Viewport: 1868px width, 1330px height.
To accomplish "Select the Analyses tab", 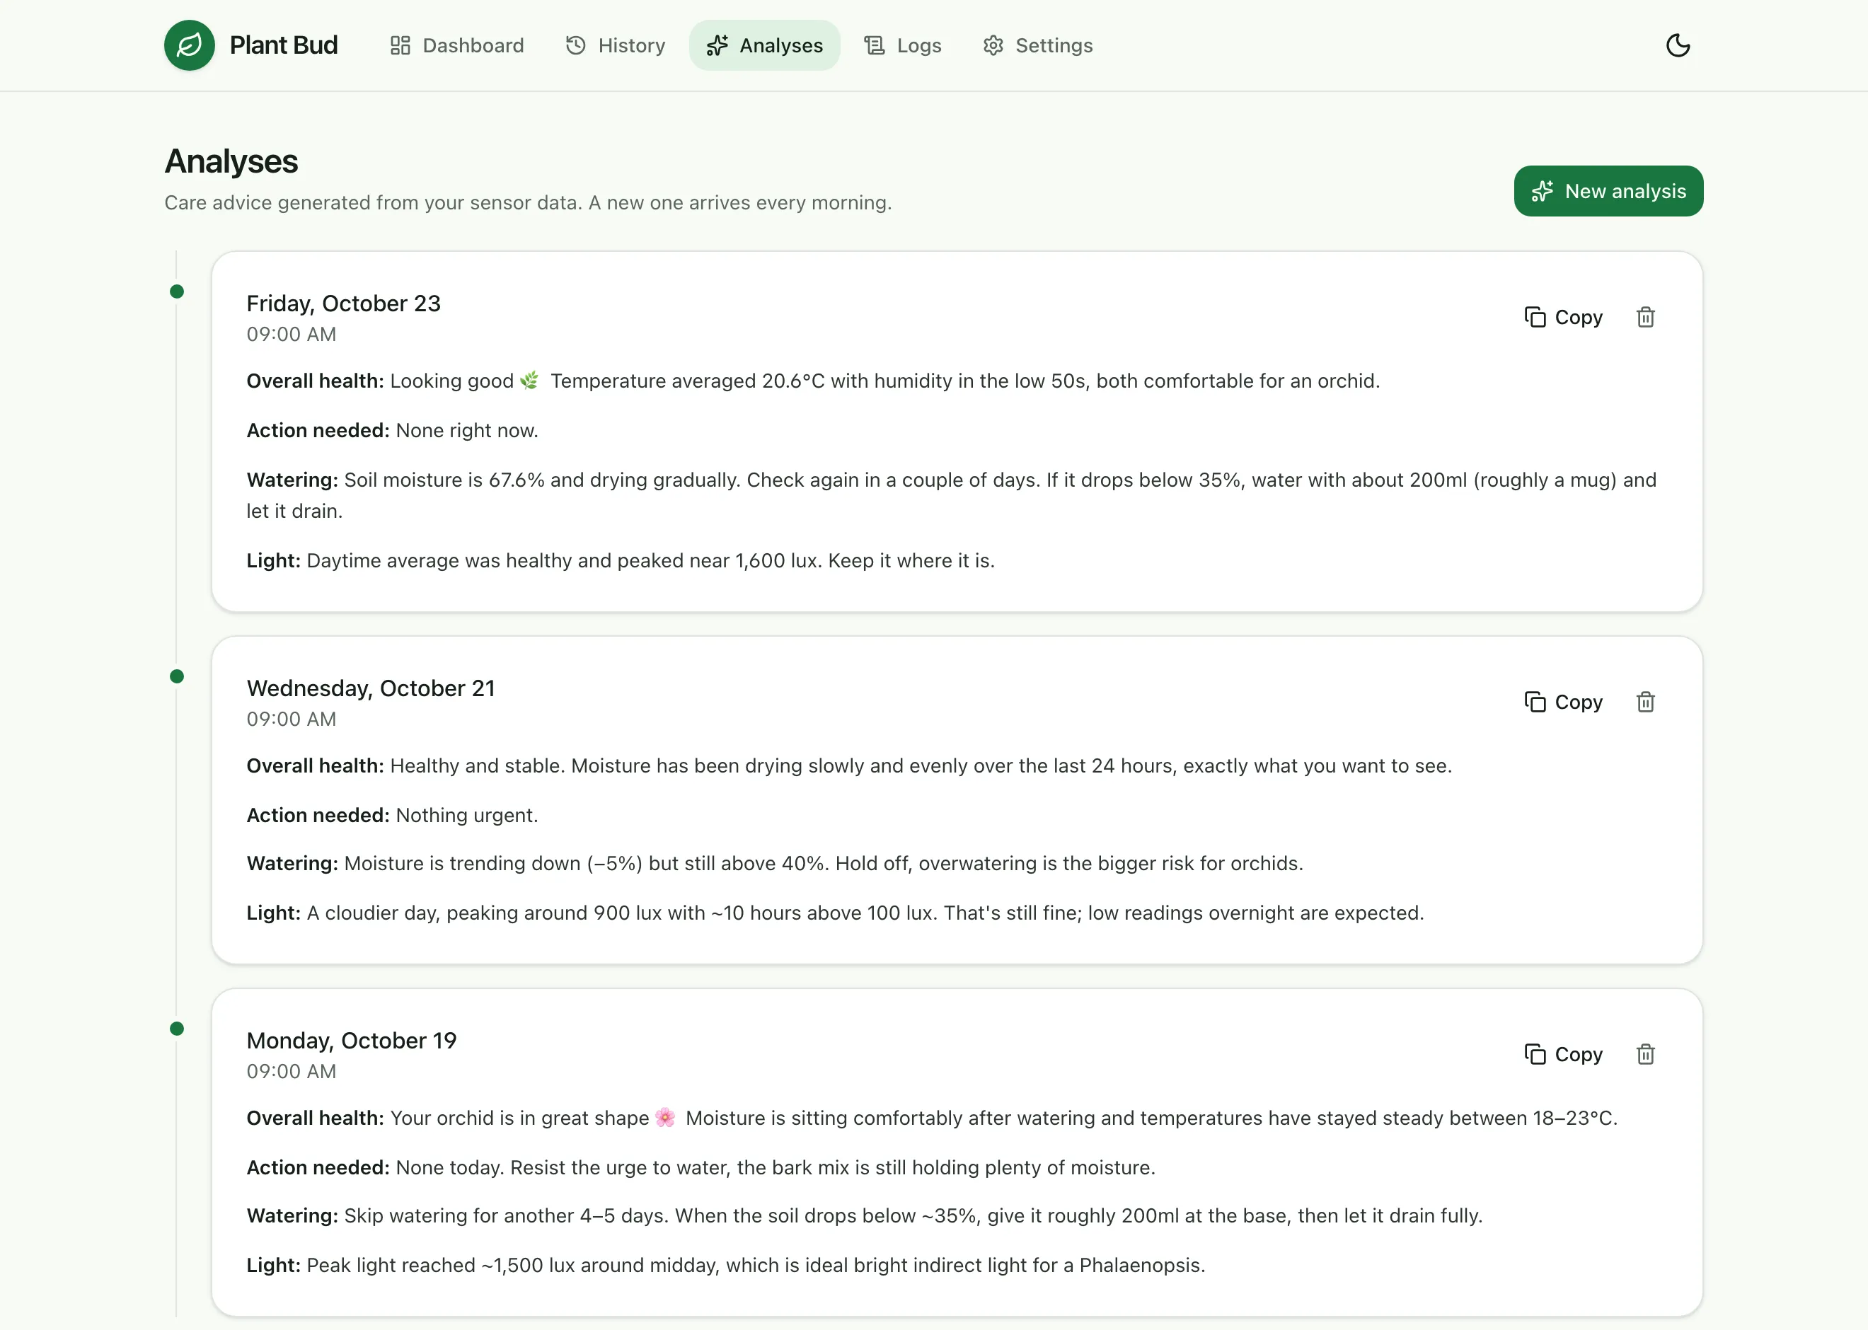I will [x=764, y=45].
